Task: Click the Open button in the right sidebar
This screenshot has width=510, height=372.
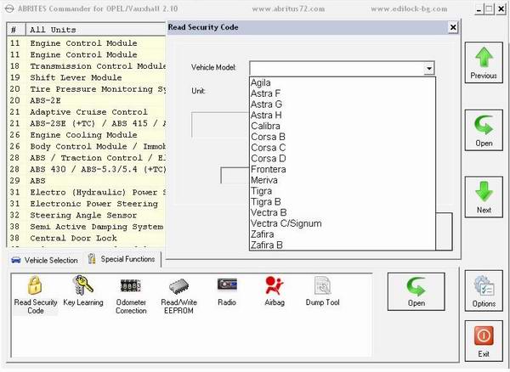Action: (484, 130)
